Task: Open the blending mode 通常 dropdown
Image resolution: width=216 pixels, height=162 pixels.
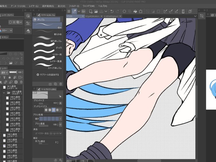Action: pyautogui.click(x=4, y=72)
